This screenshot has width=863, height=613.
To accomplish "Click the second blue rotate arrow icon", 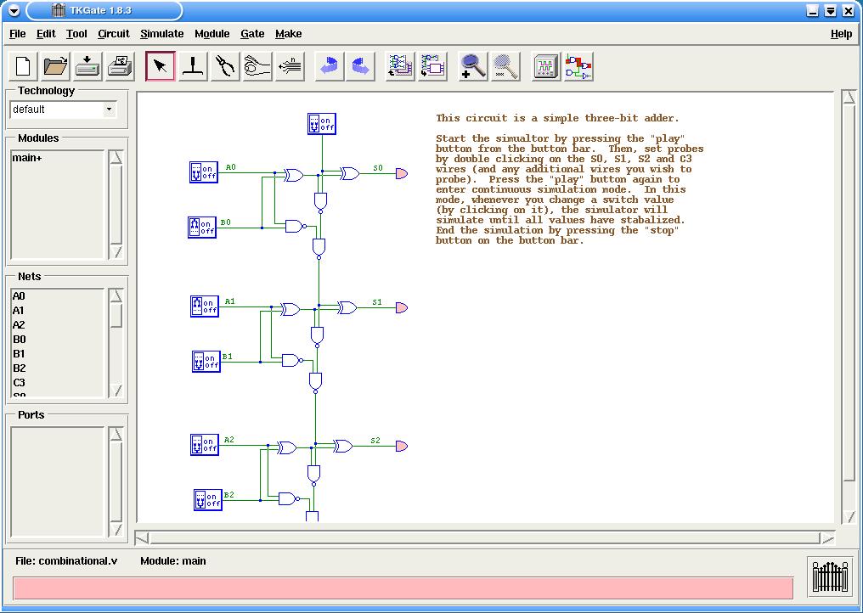I will tap(360, 66).
